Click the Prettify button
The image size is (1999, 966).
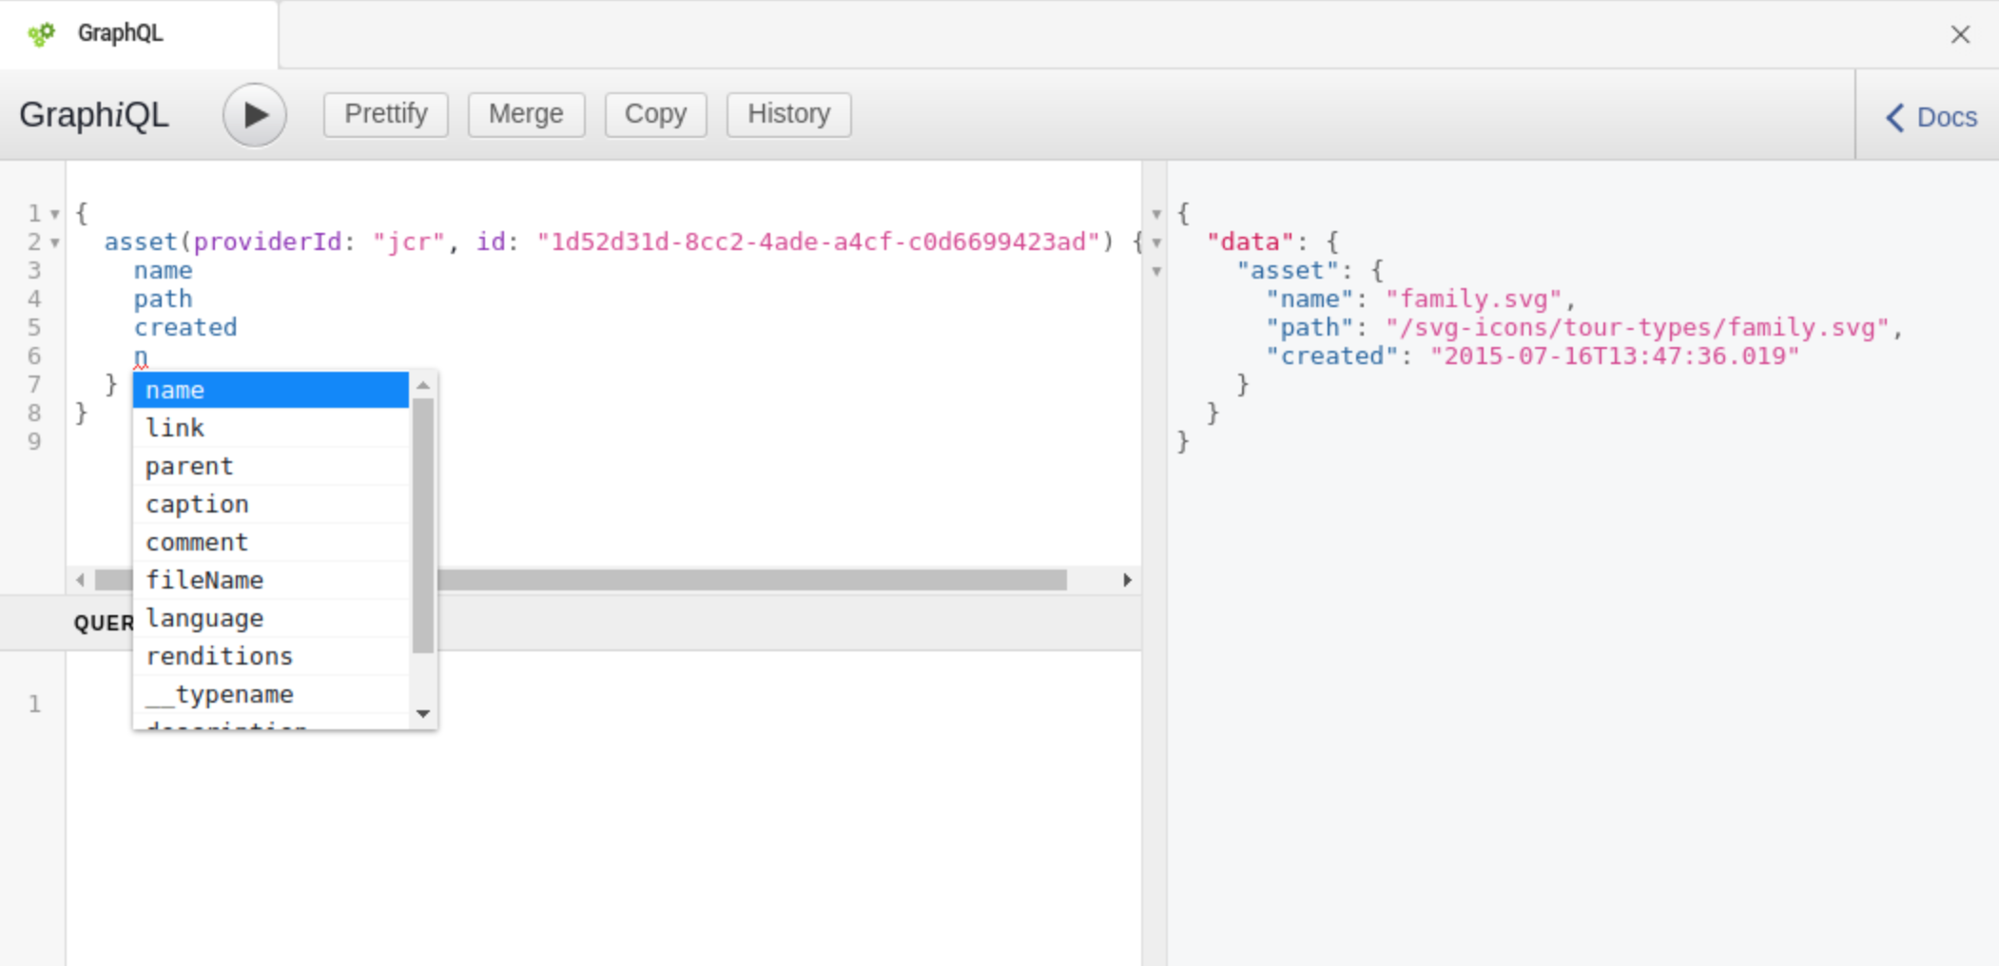pyautogui.click(x=385, y=114)
